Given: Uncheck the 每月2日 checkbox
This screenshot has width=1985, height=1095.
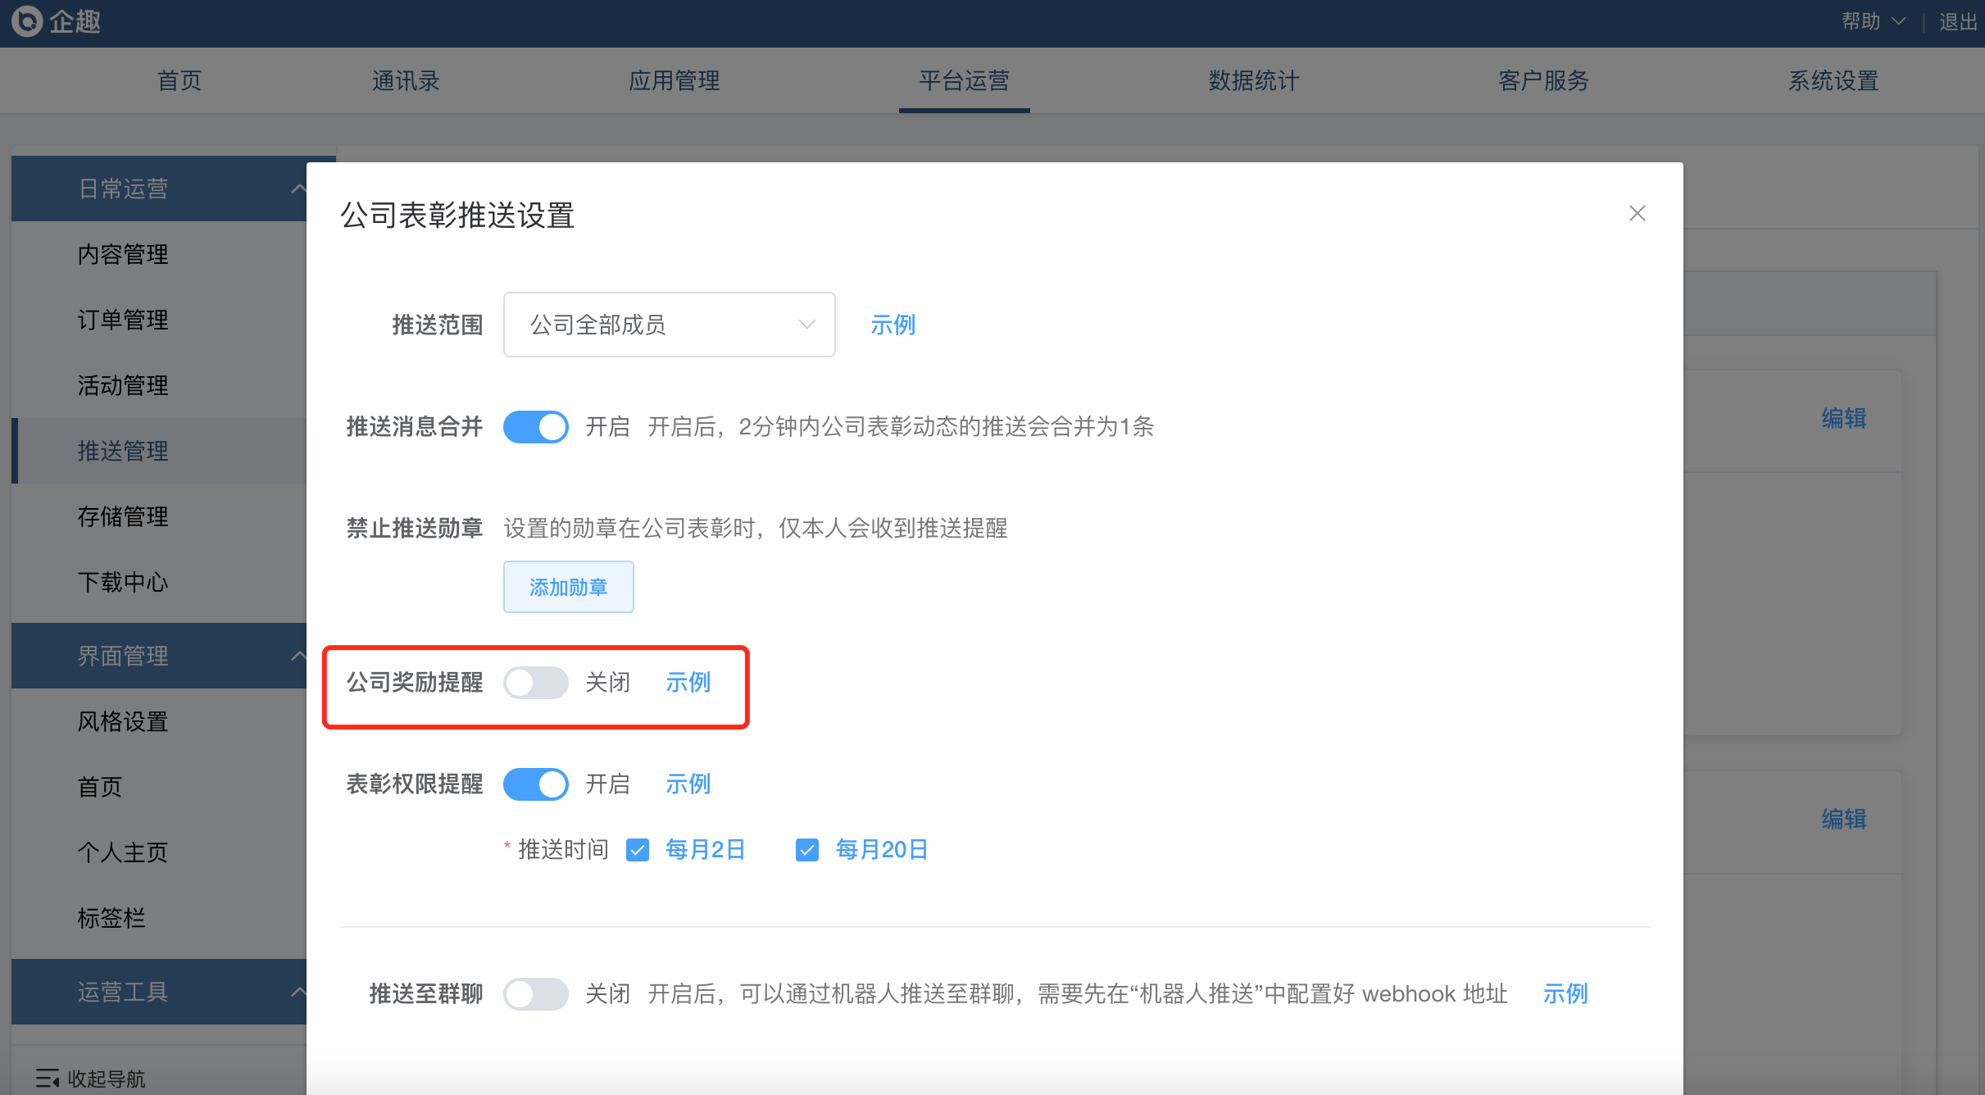Looking at the screenshot, I should click(638, 850).
